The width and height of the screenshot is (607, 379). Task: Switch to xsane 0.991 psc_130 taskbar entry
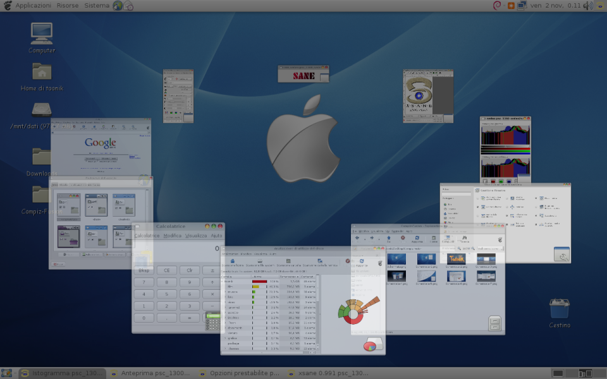coord(329,373)
